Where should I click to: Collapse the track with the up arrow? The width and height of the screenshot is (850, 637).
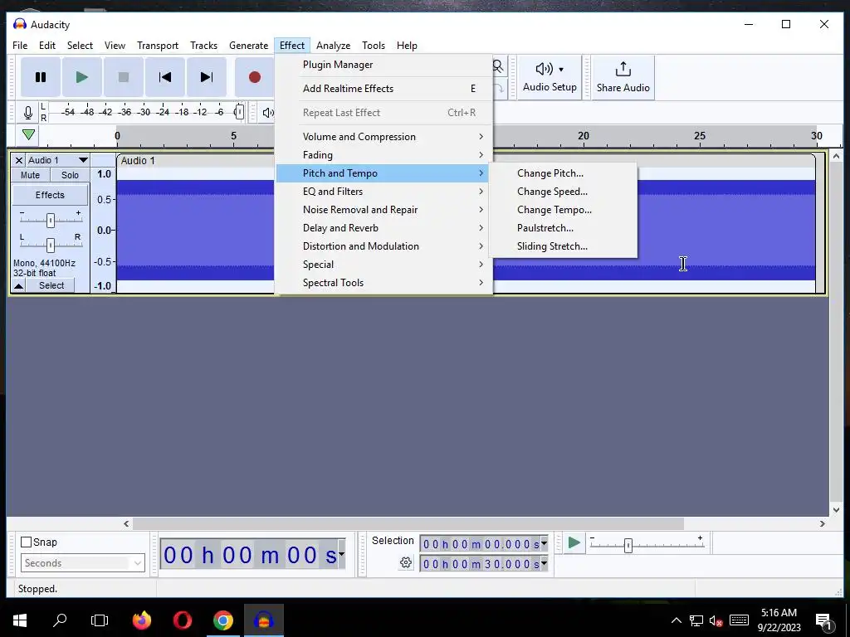[x=18, y=285]
